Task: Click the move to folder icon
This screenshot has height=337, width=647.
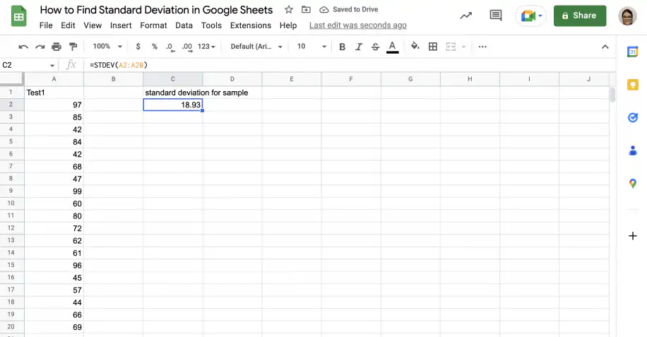Action: 306,9
